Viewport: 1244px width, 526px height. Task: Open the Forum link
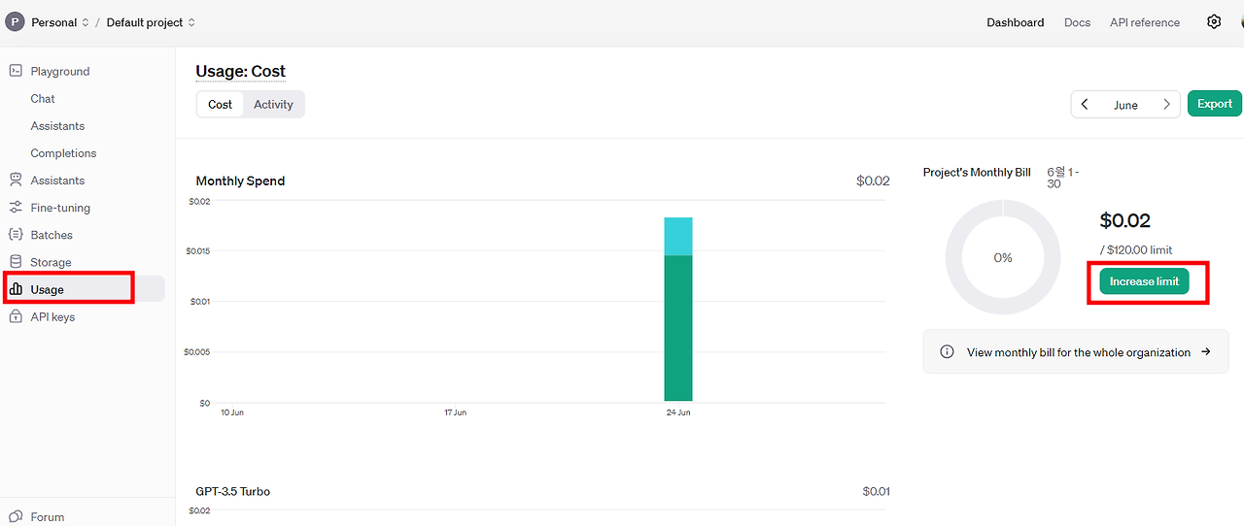pyautogui.click(x=47, y=517)
